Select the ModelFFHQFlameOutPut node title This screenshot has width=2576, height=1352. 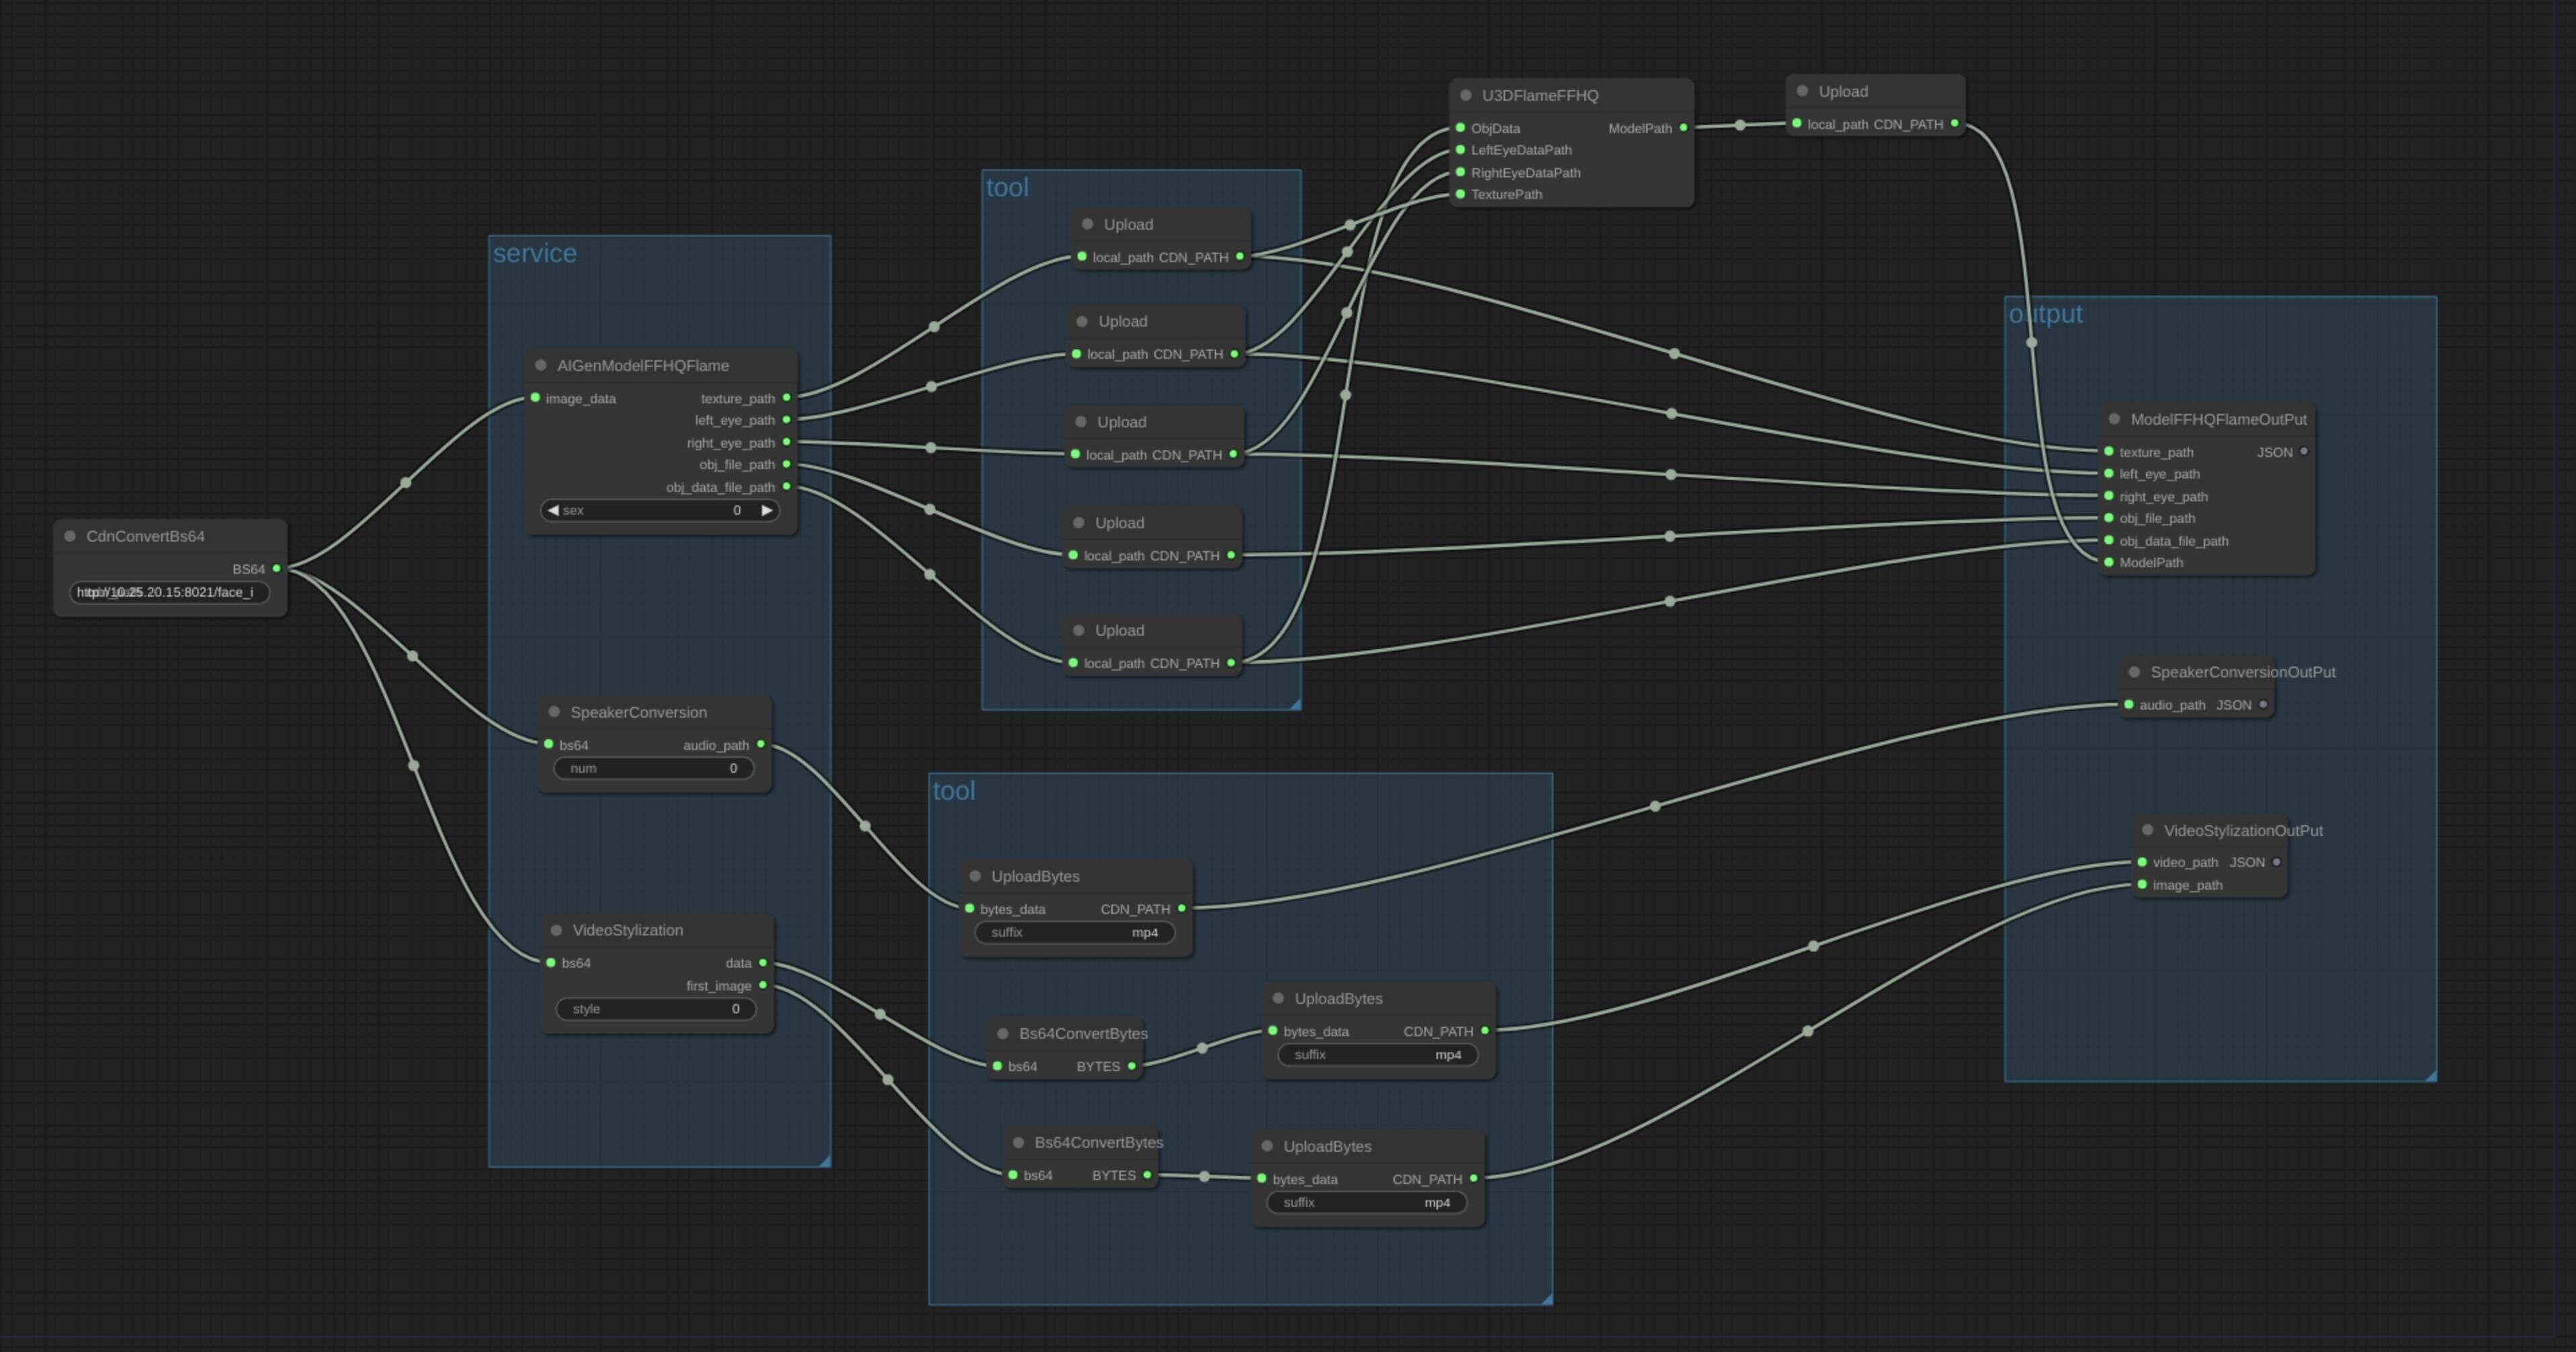(x=2218, y=419)
